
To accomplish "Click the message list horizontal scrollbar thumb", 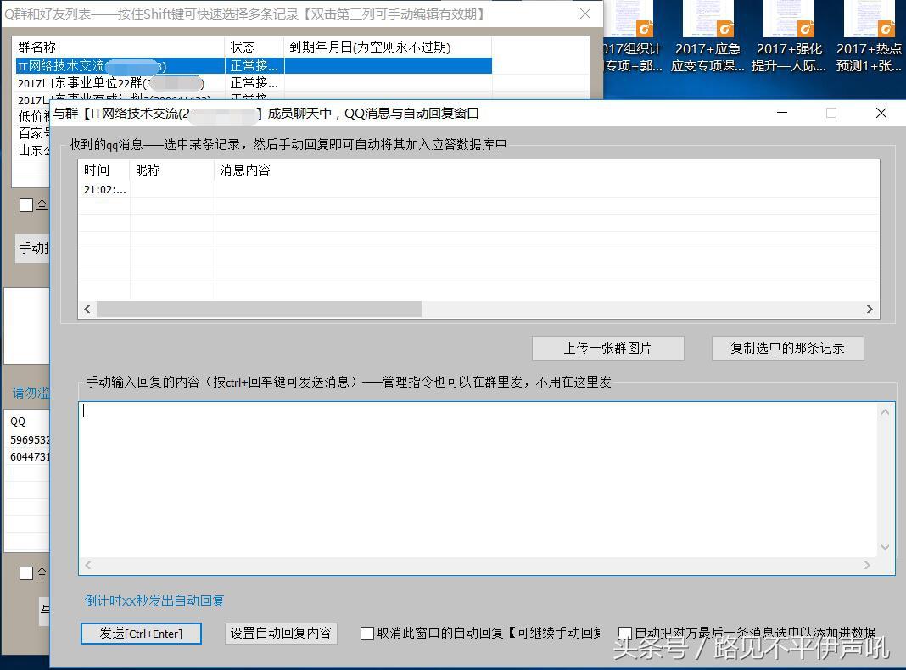I will [x=259, y=309].
